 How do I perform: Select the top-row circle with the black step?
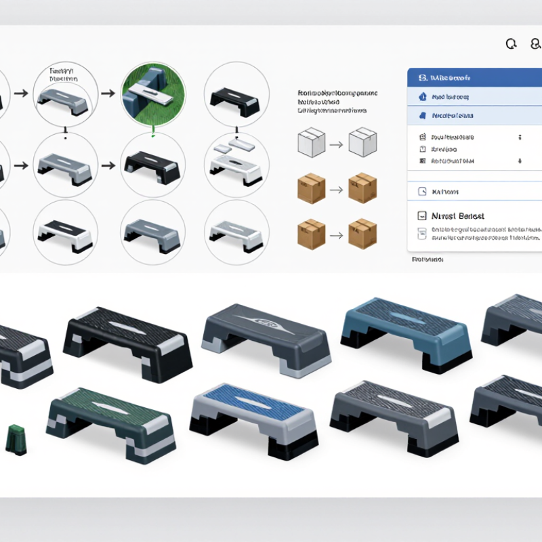coord(236,94)
